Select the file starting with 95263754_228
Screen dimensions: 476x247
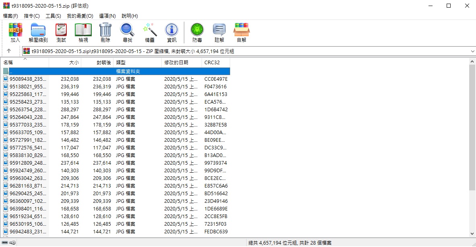click(x=28, y=110)
